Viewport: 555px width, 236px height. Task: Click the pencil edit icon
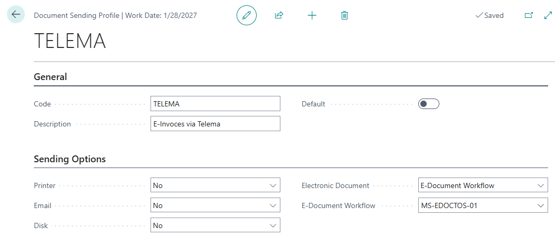(x=246, y=15)
